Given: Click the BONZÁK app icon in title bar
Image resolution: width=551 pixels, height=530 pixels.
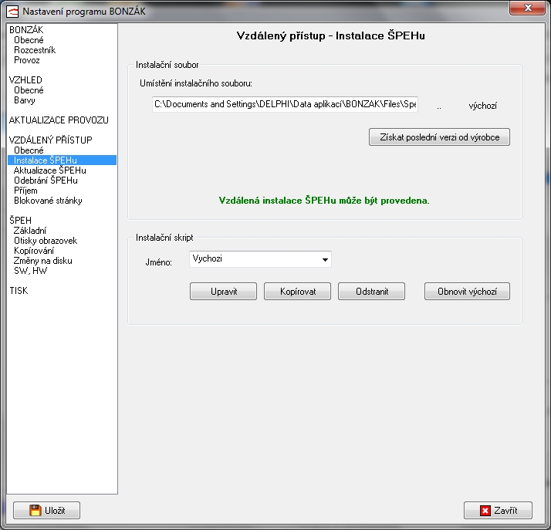Looking at the screenshot, I should point(12,12).
